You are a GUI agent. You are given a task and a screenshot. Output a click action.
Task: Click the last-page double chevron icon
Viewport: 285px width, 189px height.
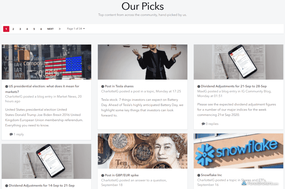click(60, 29)
